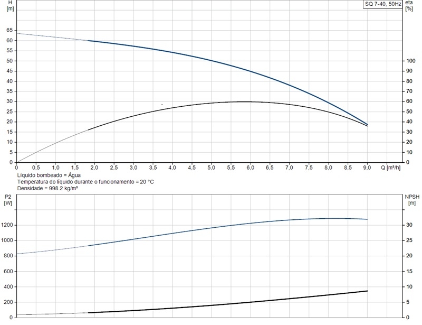Click the "400" tick on the P2 axis
The width and height of the screenshot is (422, 325).
click(x=8, y=287)
